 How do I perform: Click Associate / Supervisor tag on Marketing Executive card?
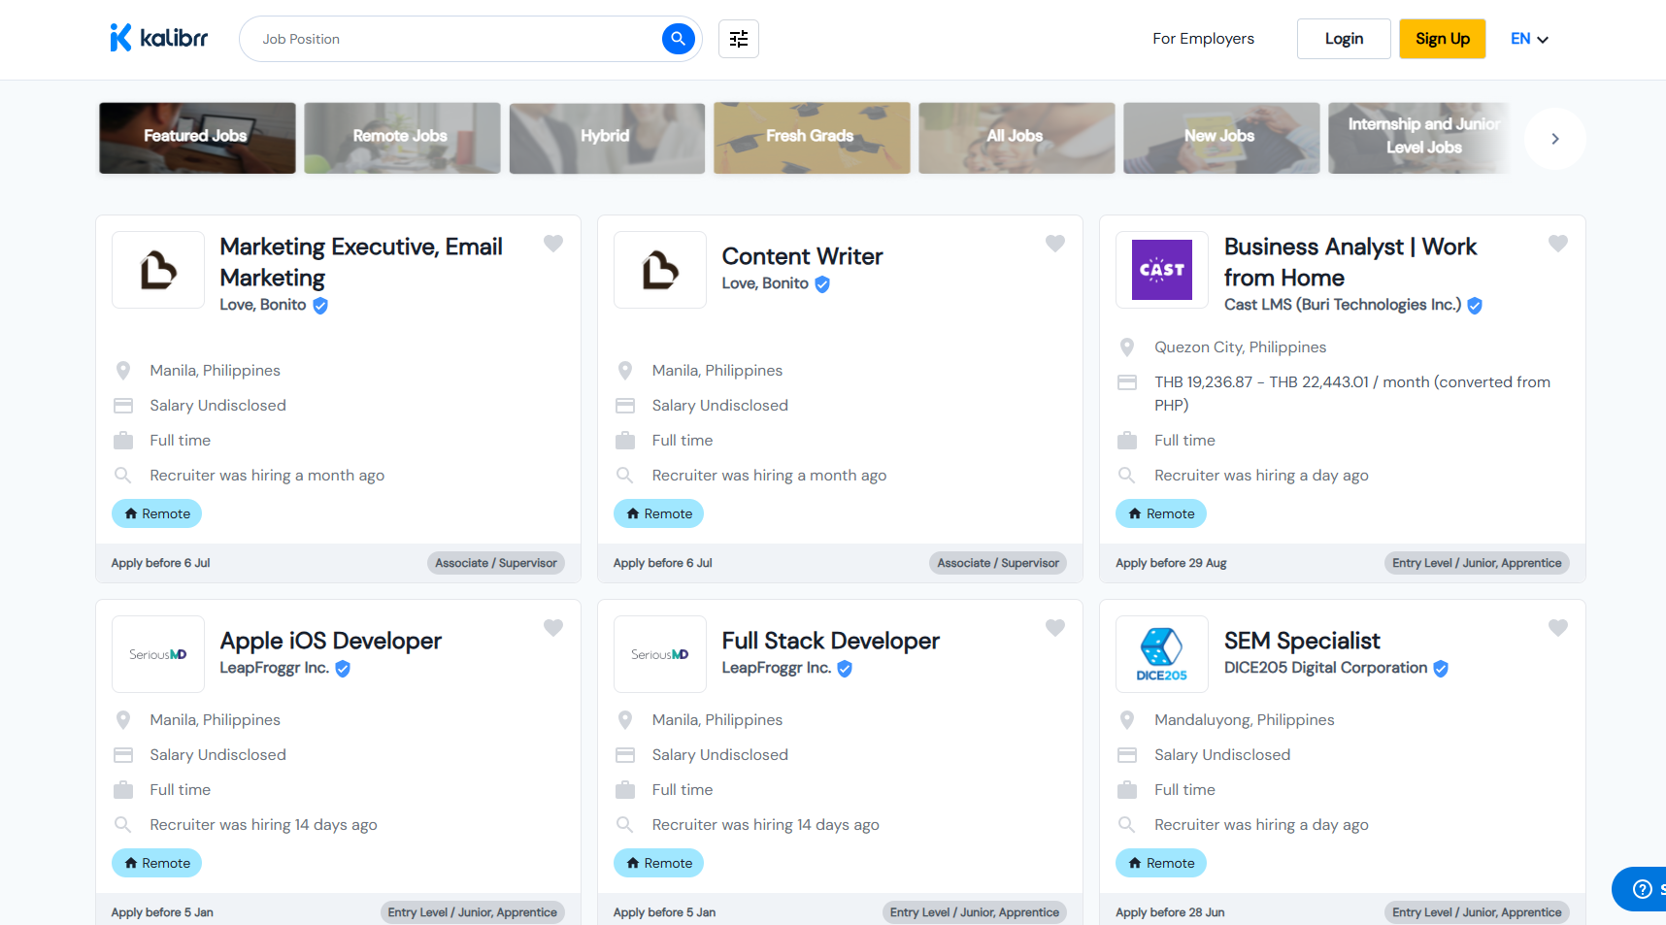[x=496, y=563]
